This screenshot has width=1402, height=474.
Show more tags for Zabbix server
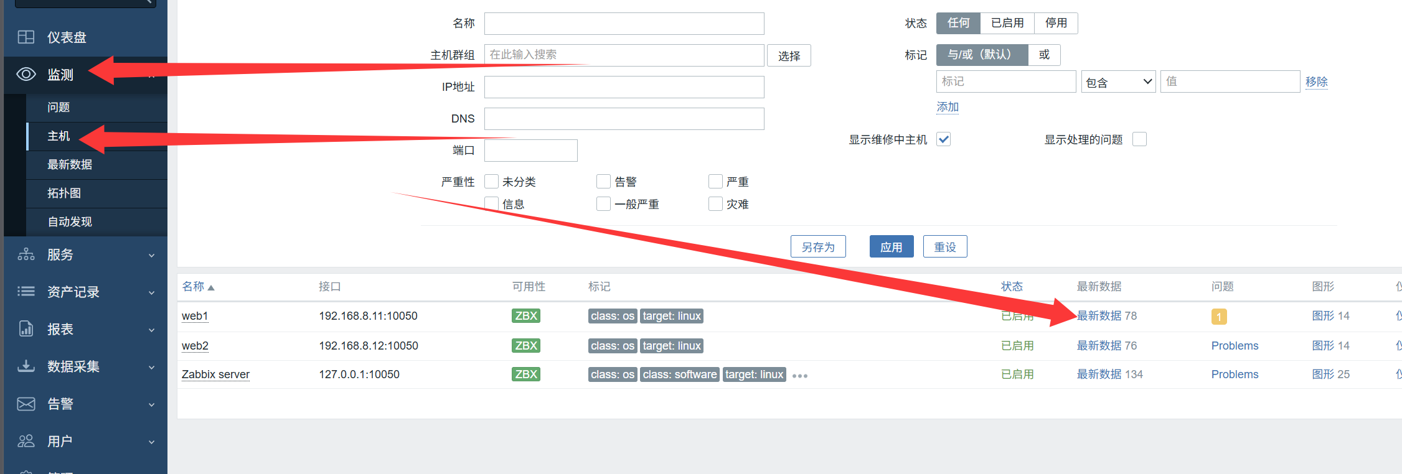point(800,376)
